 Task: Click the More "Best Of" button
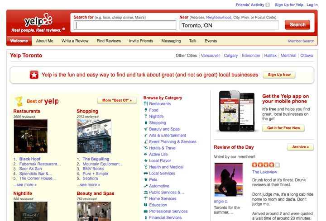click(117, 100)
